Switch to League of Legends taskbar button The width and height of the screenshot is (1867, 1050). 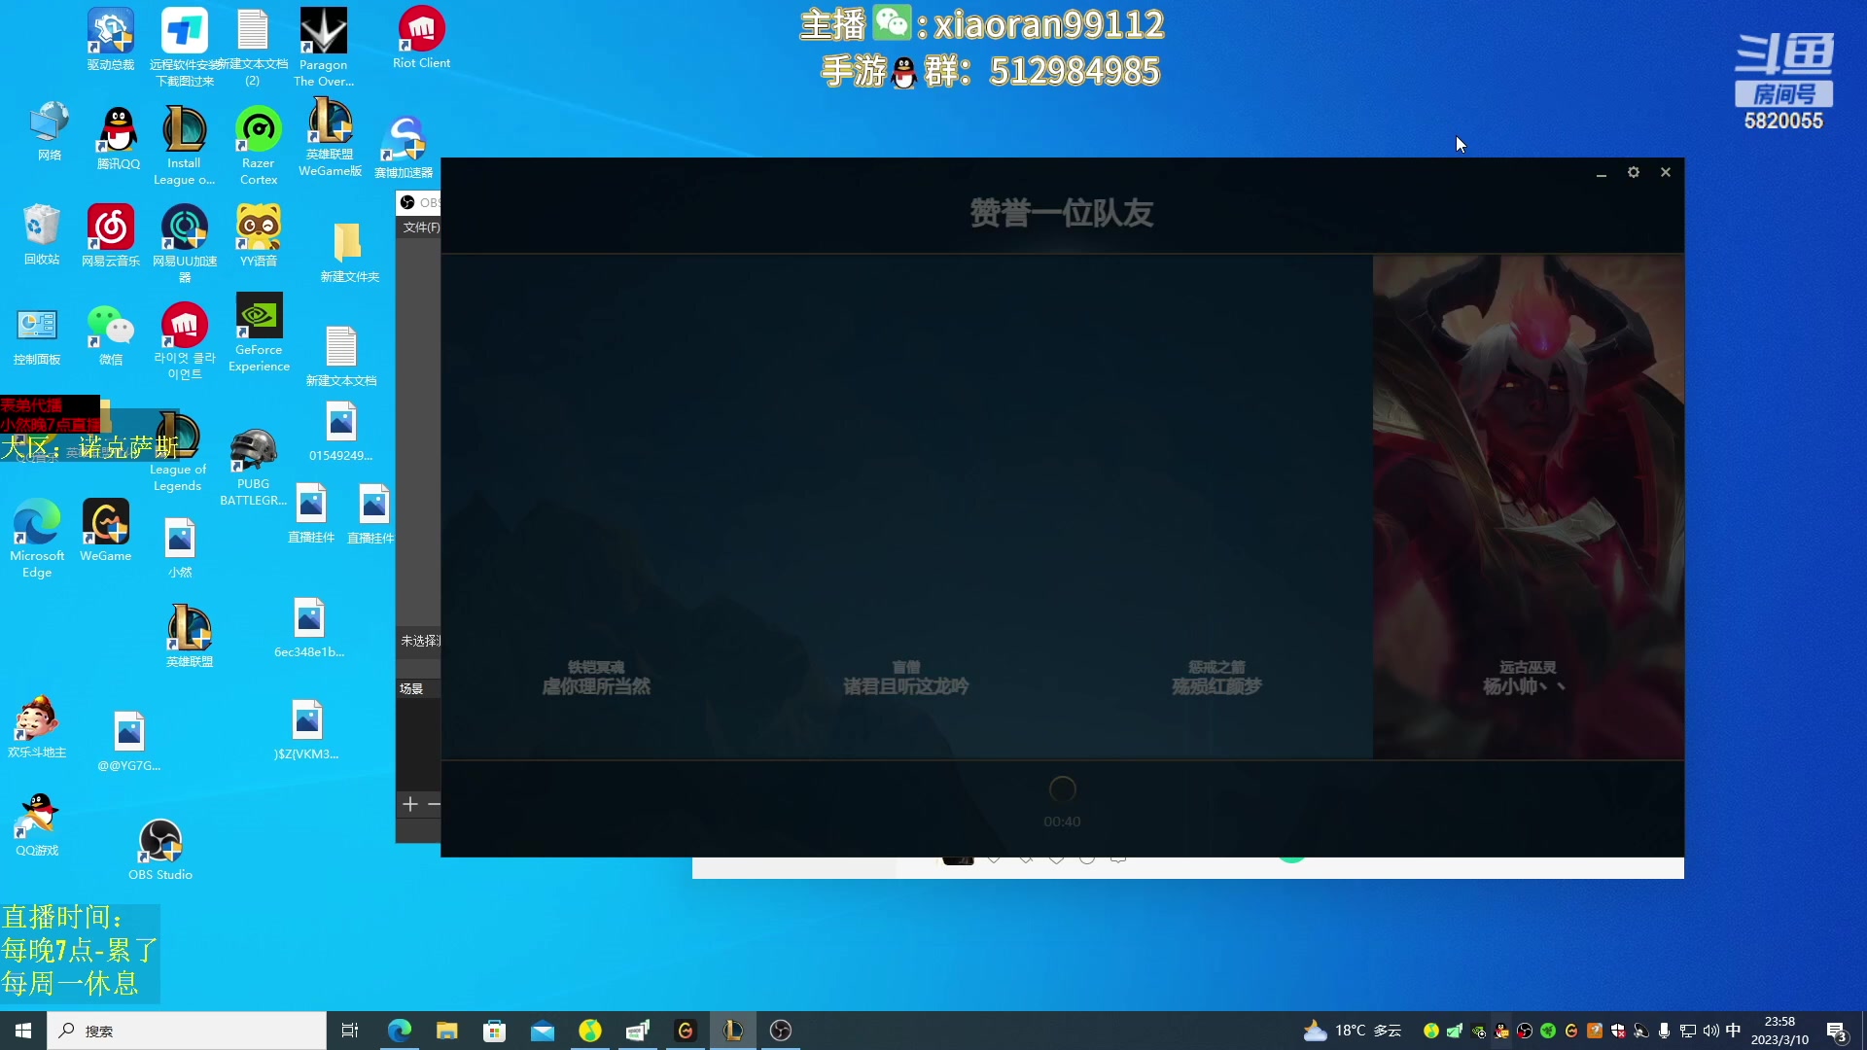[733, 1031]
